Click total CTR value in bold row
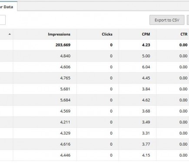The image size is (189, 163). [183, 45]
